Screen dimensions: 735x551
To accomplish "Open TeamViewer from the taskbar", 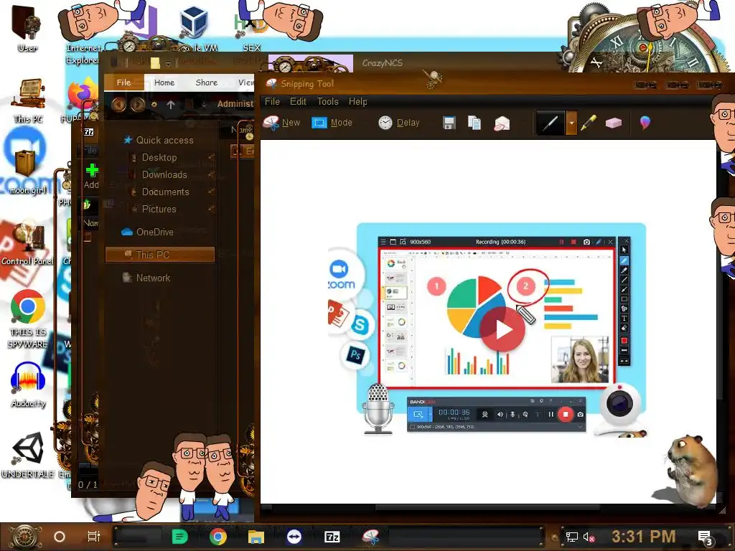I will point(294,537).
